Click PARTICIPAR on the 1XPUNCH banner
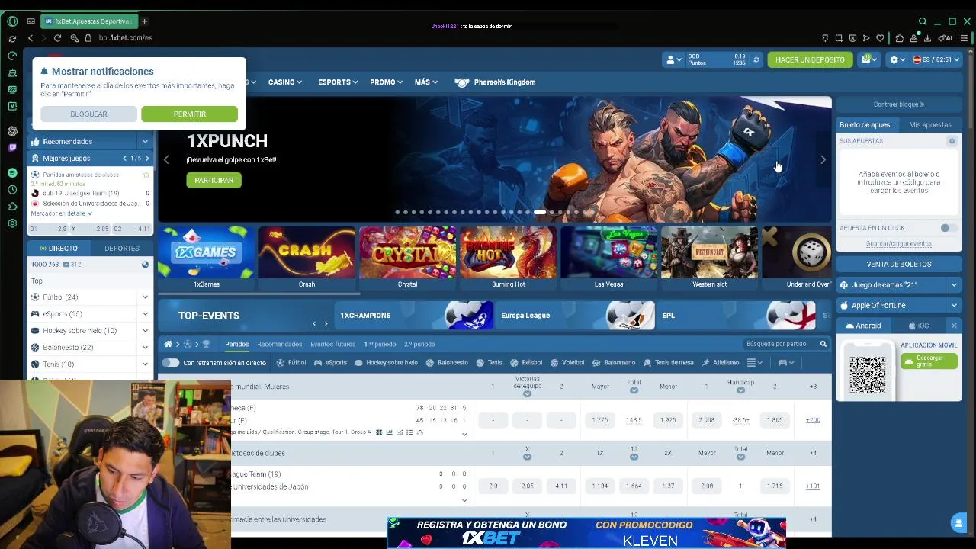 click(x=213, y=180)
